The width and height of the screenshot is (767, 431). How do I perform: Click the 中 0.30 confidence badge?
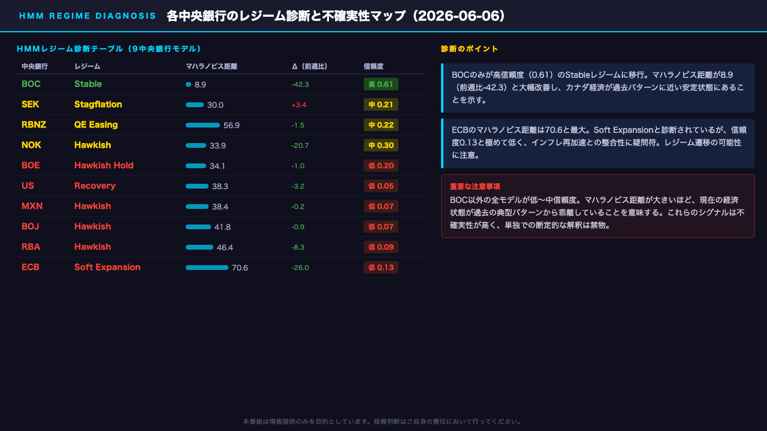pos(381,145)
